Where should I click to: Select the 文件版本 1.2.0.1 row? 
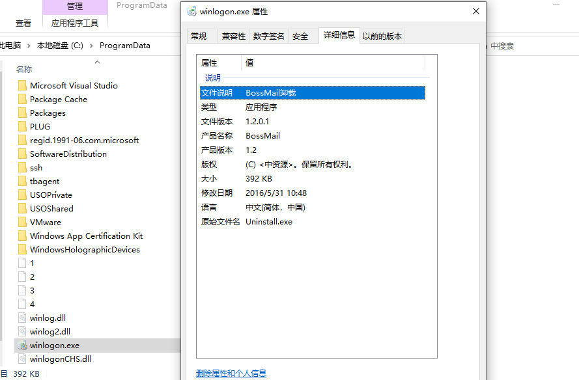click(313, 122)
